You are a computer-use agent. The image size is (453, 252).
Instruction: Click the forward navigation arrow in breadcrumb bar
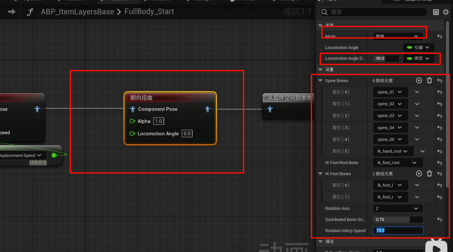pos(12,12)
